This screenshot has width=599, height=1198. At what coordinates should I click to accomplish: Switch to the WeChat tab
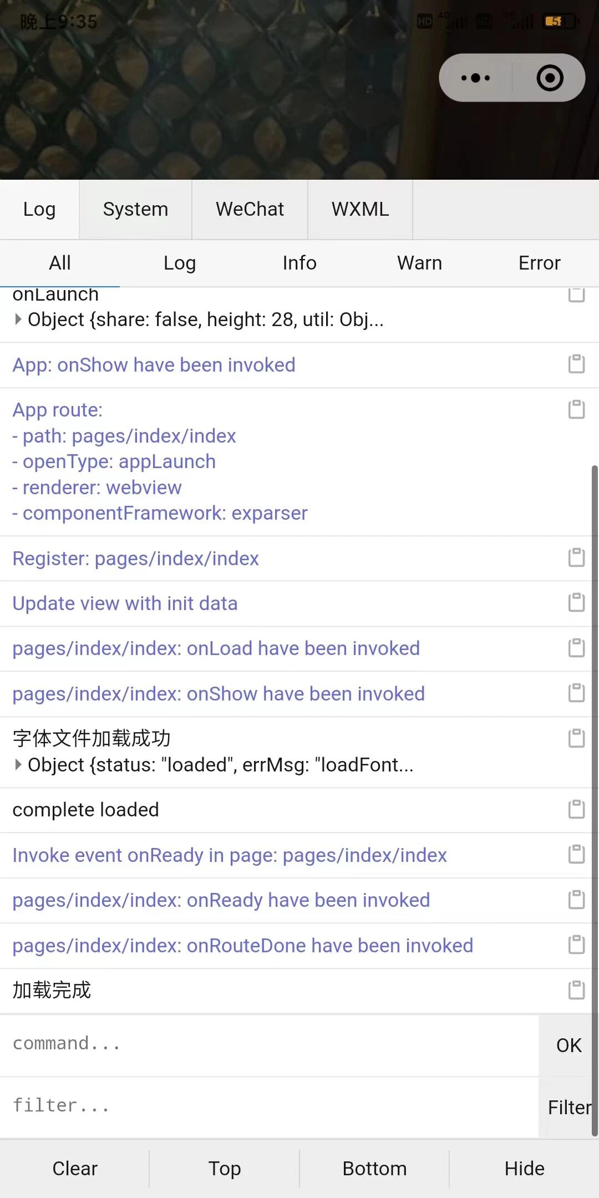tap(250, 209)
